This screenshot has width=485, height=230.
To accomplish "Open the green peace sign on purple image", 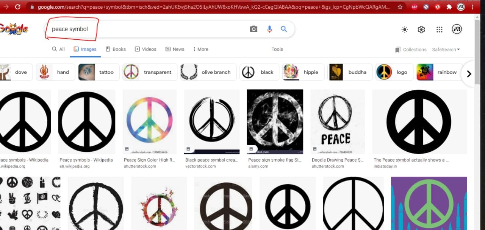I will pyautogui.click(x=429, y=203).
